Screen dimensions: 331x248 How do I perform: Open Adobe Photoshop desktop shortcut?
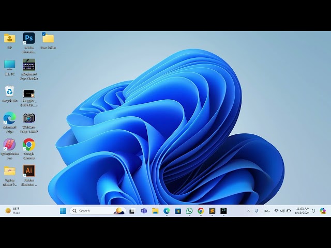(29, 39)
